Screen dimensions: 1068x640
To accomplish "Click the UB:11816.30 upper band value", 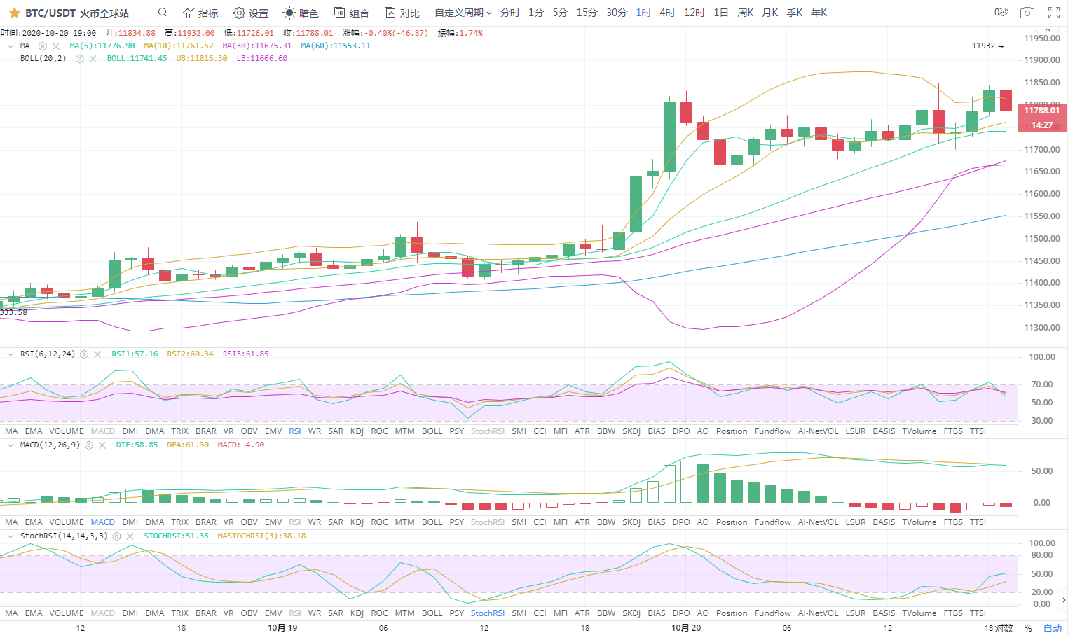I will tap(202, 58).
